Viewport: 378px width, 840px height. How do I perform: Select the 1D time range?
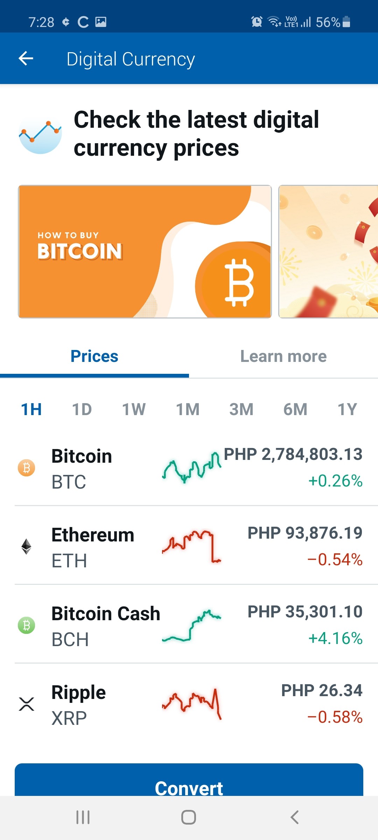82,409
